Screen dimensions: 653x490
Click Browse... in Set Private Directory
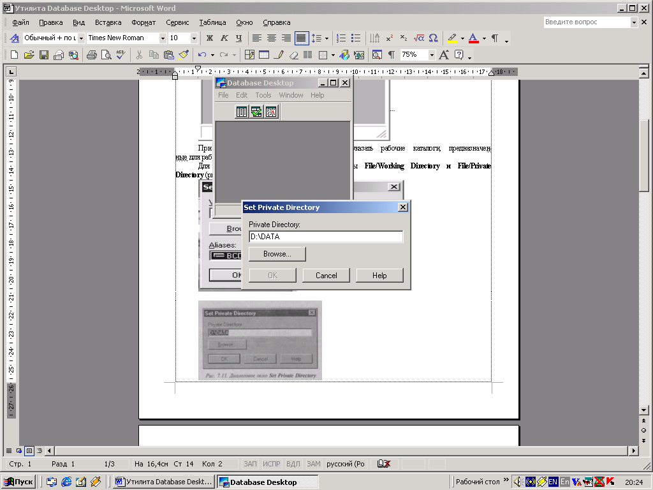[277, 254]
